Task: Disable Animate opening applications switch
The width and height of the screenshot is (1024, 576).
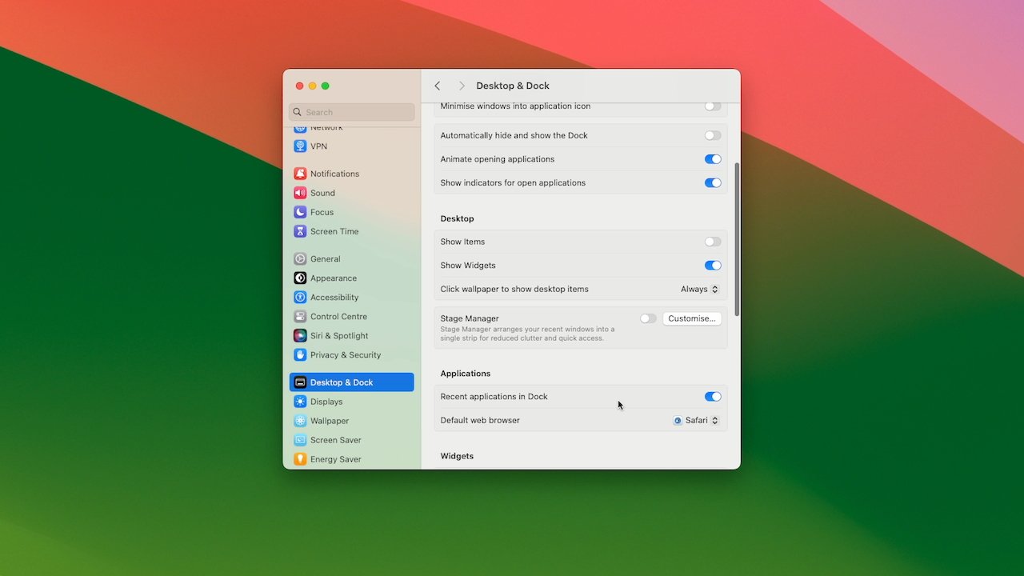Action: [x=713, y=159]
